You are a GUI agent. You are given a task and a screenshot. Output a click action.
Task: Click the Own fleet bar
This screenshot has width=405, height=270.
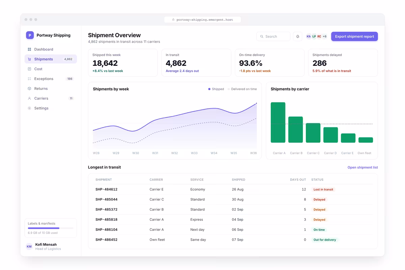pyautogui.click(x=366, y=140)
